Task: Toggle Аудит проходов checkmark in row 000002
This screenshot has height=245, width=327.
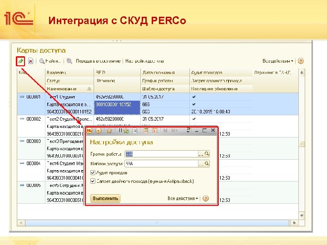Action: tap(194, 119)
